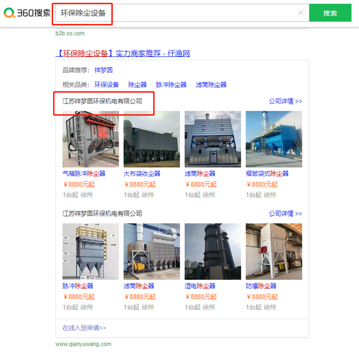
Task: Click the 大布袋收尘器 product image
Action: coord(152,139)
